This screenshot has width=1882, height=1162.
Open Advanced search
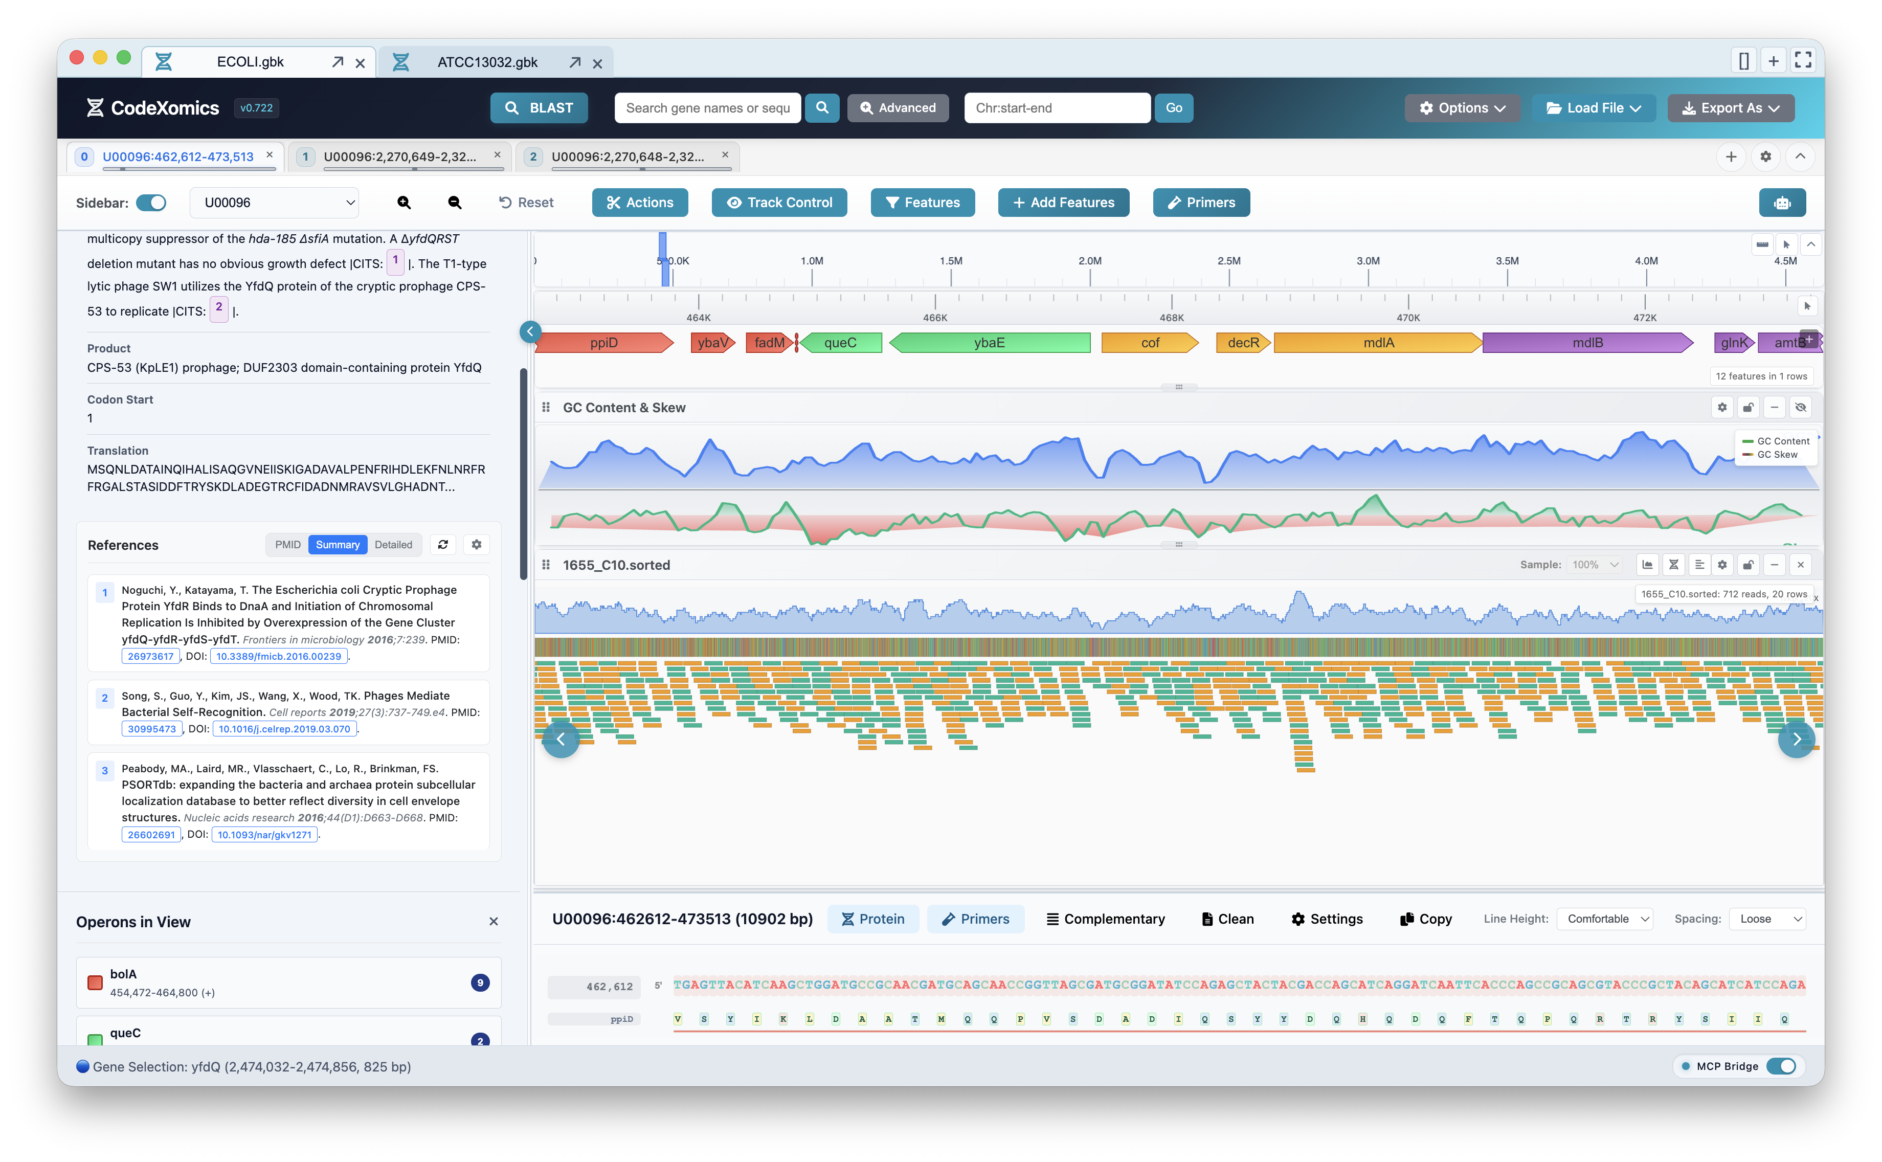click(898, 107)
